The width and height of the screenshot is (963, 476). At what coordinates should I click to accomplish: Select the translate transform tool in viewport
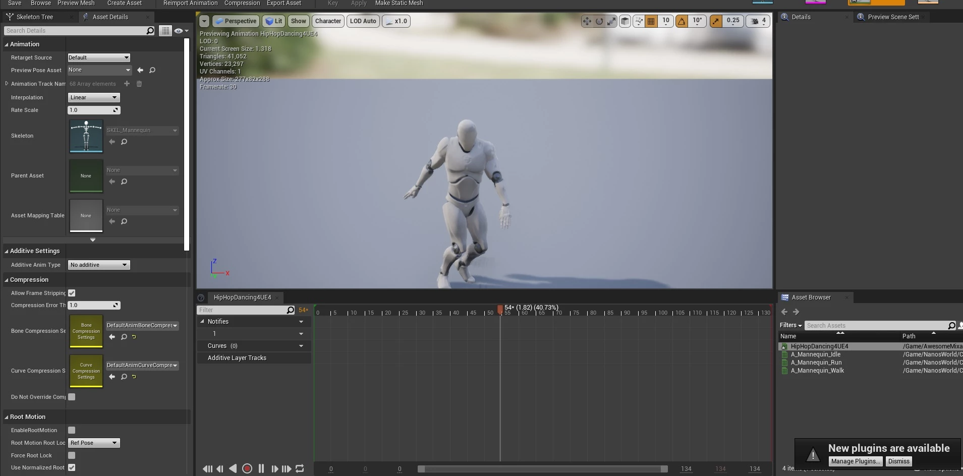587,21
